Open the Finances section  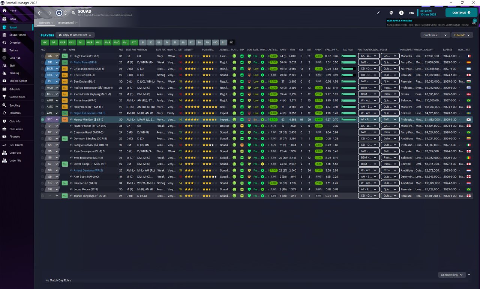[x=15, y=136]
